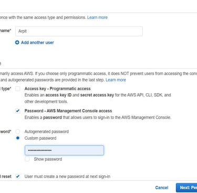
Task: Select the Autogenerated password radio button
Action: point(18,131)
